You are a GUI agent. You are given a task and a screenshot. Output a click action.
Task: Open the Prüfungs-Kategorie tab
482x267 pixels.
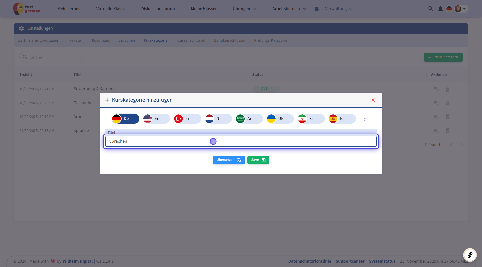[270, 40]
